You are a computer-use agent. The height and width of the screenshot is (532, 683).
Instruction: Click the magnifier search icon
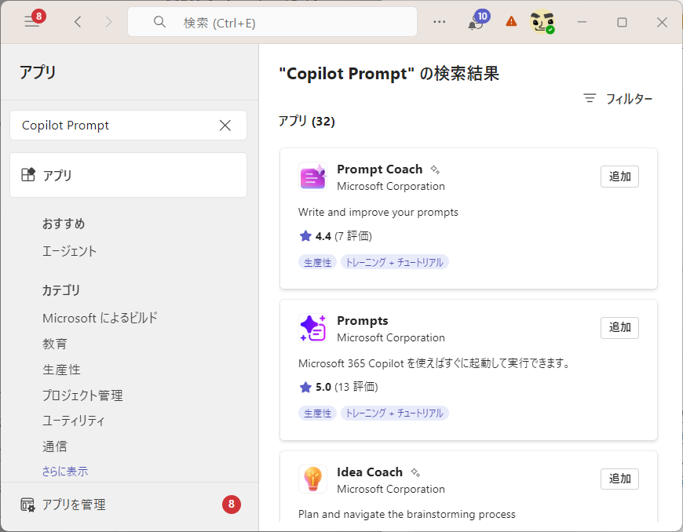159,22
